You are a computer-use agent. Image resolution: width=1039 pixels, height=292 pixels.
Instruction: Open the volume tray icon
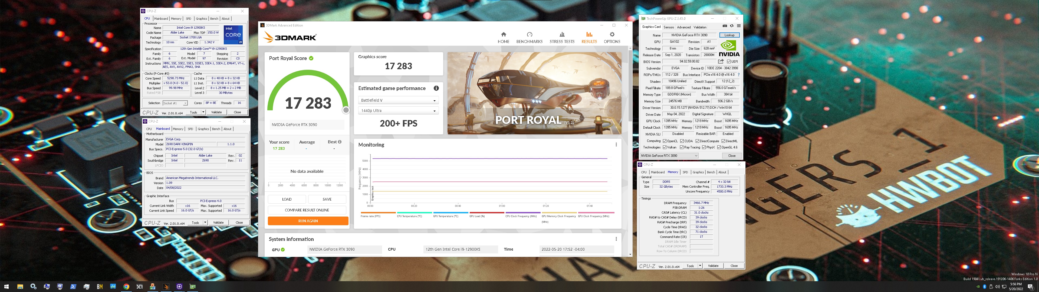(997, 287)
